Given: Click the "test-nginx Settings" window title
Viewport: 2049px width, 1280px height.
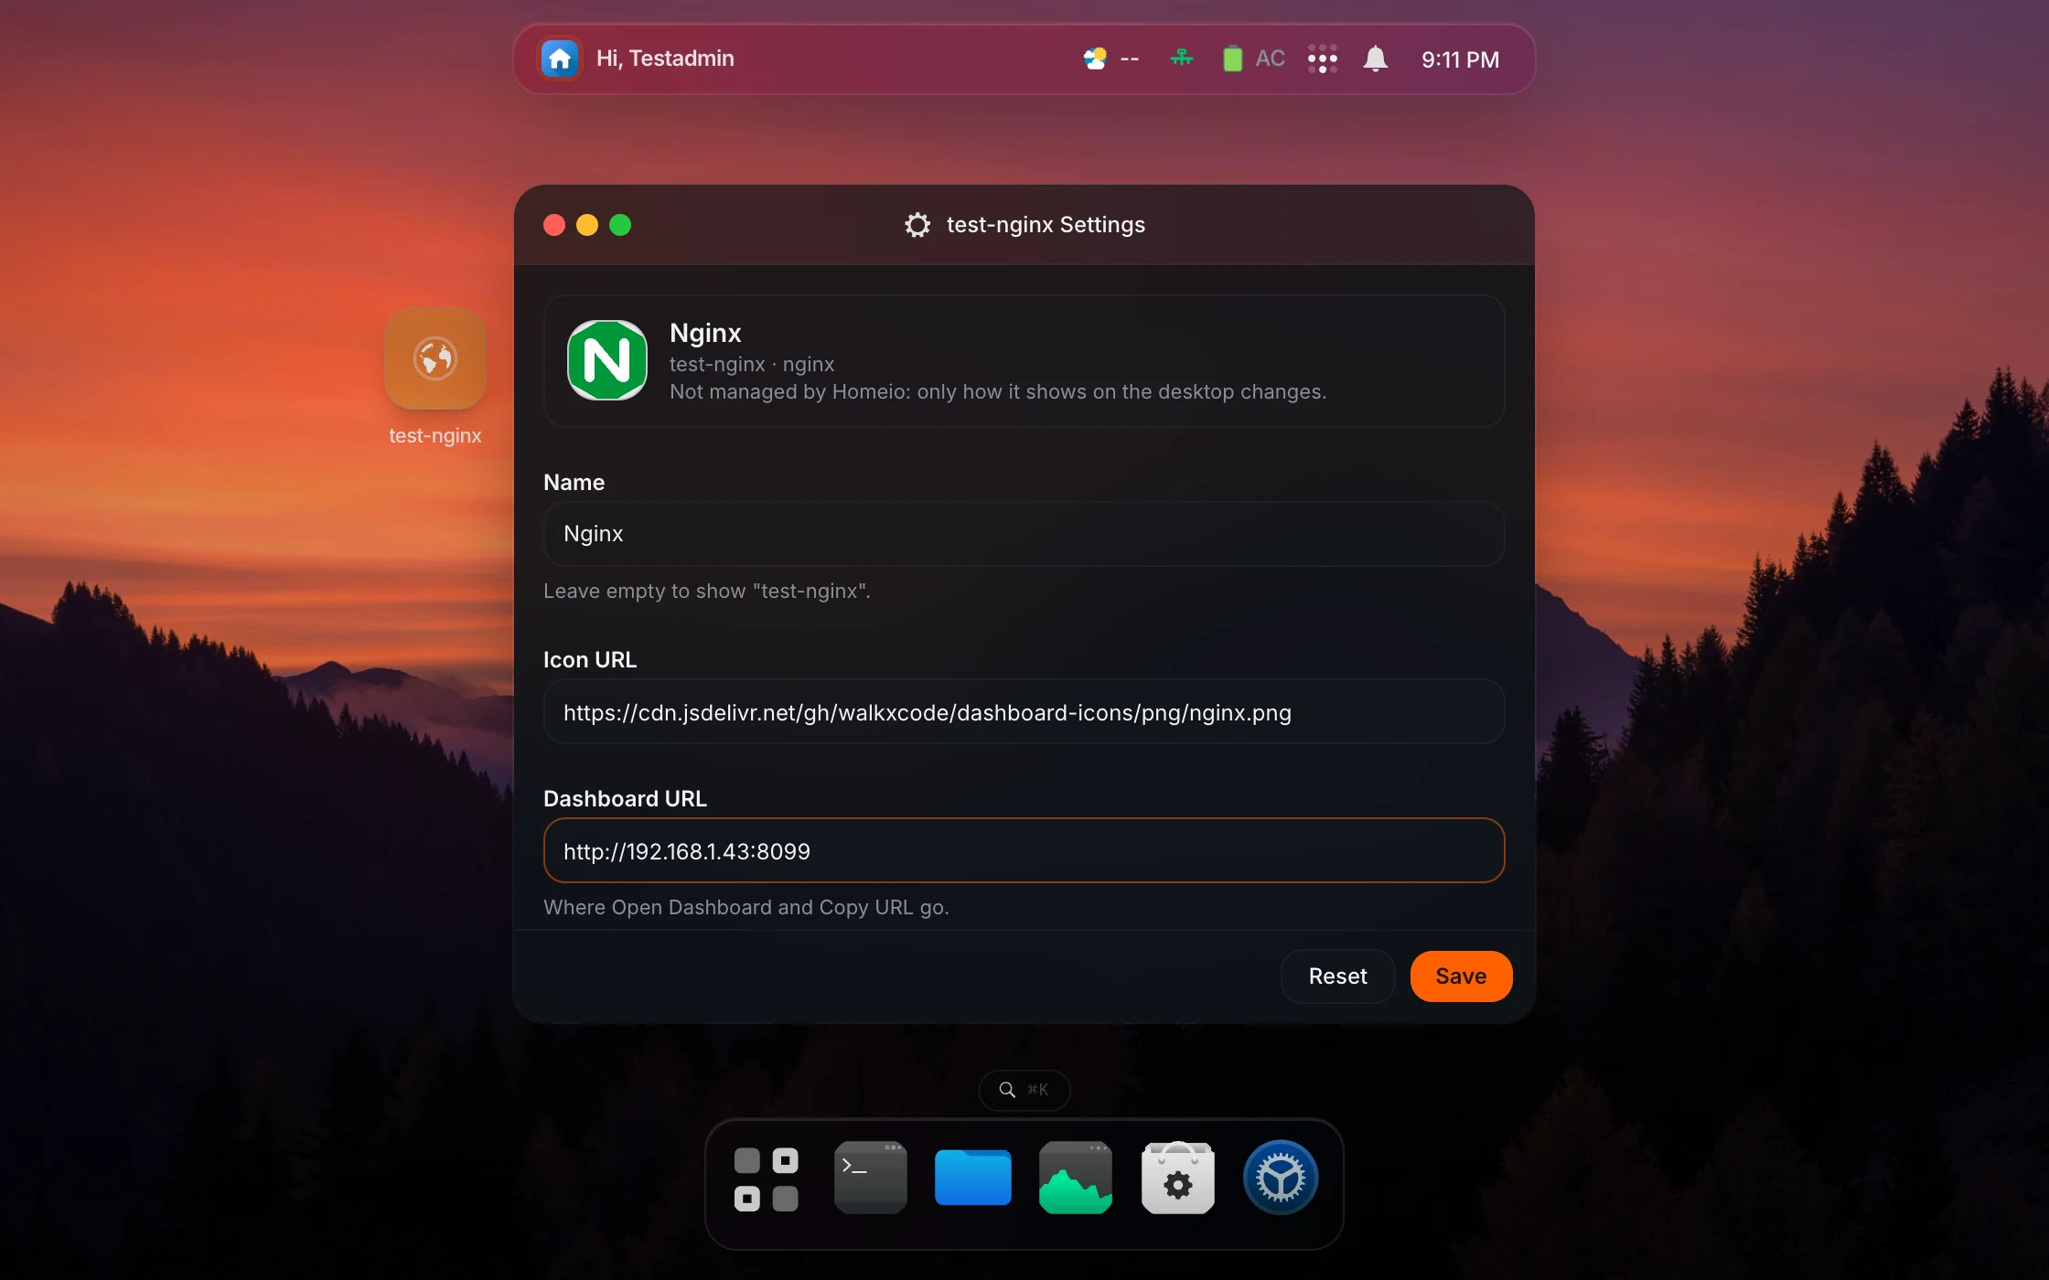Looking at the screenshot, I should (x=1046, y=225).
